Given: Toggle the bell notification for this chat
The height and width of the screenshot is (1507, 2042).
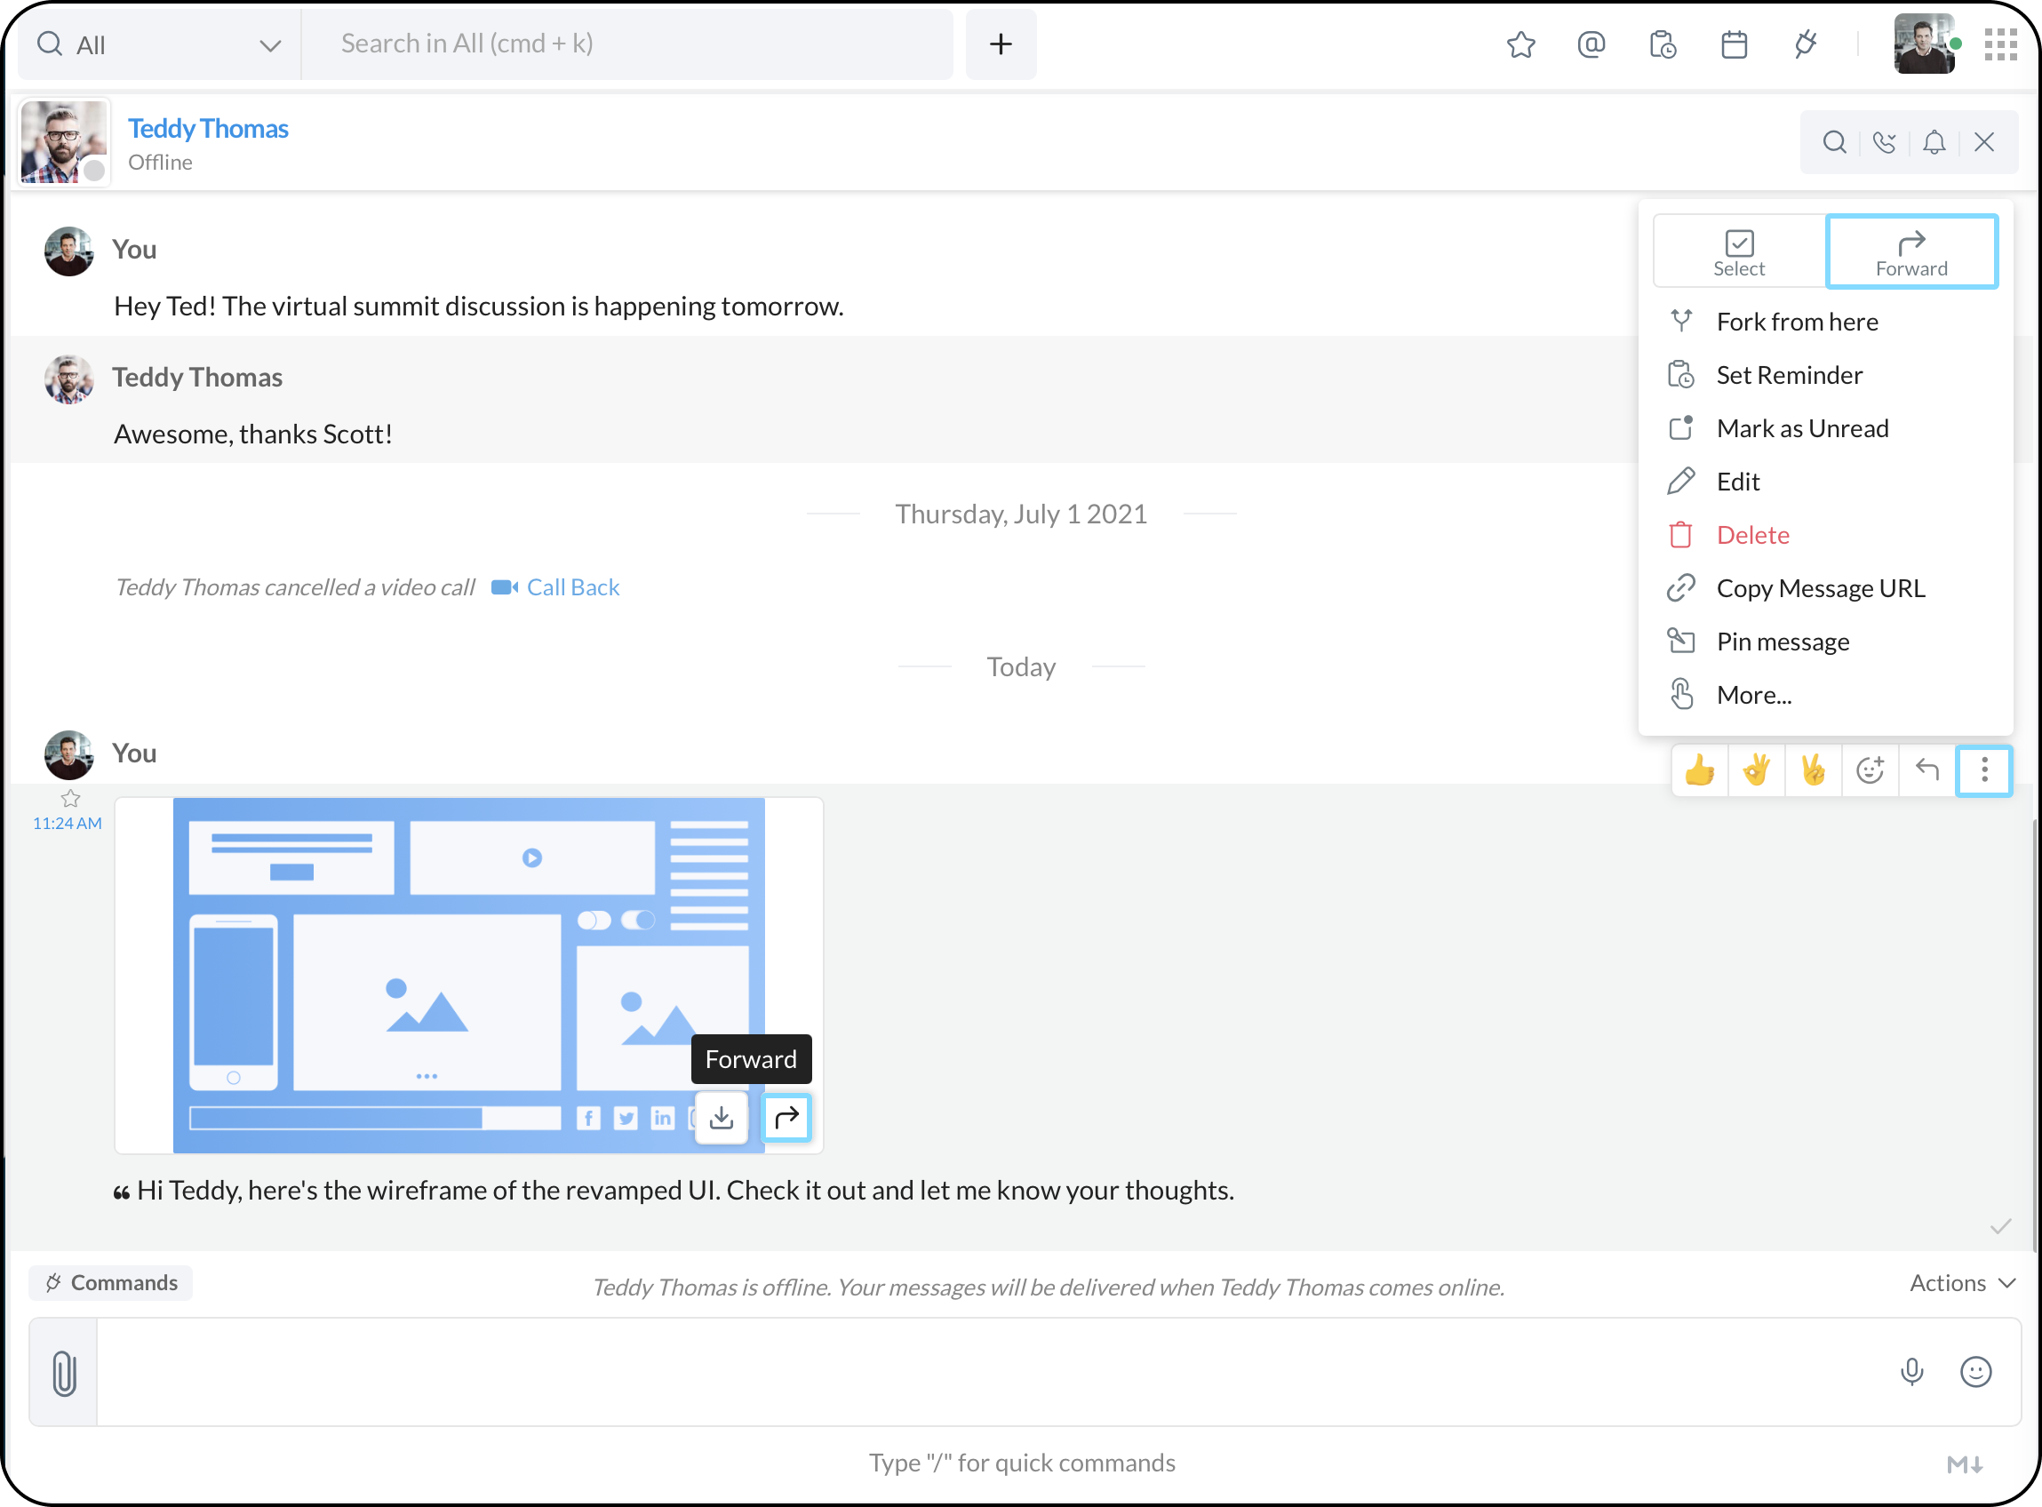Looking at the screenshot, I should [x=1934, y=141].
